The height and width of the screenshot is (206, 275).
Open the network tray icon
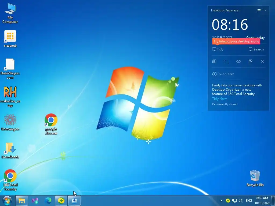[x=234, y=201]
